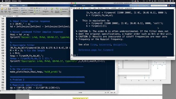
Task: Click Find Files in the Editor toolstrip
Action: [15, 8]
